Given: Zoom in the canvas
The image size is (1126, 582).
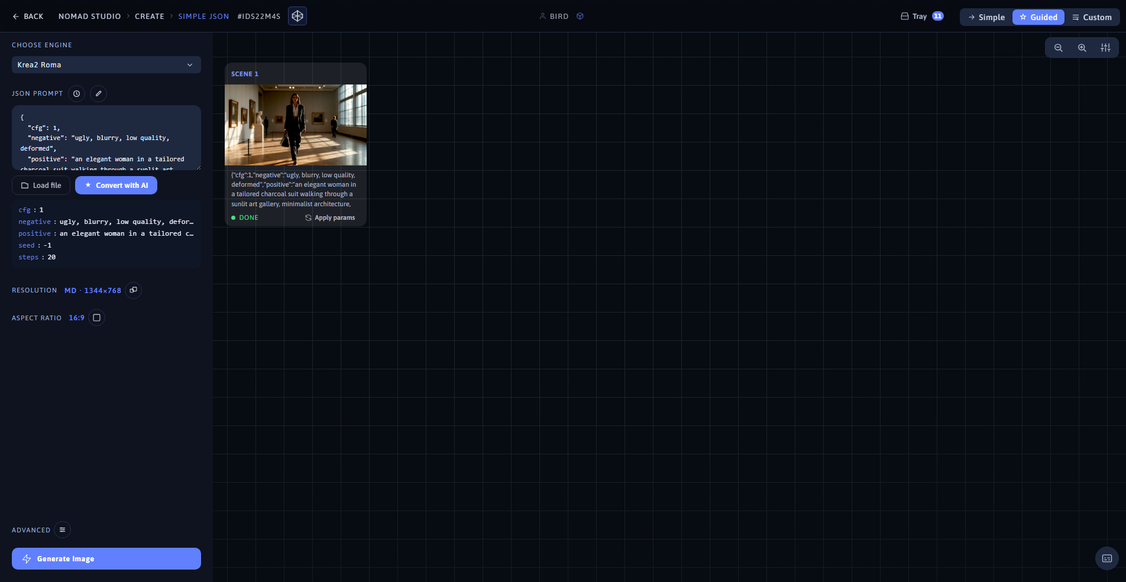Looking at the screenshot, I should (x=1082, y=48).
